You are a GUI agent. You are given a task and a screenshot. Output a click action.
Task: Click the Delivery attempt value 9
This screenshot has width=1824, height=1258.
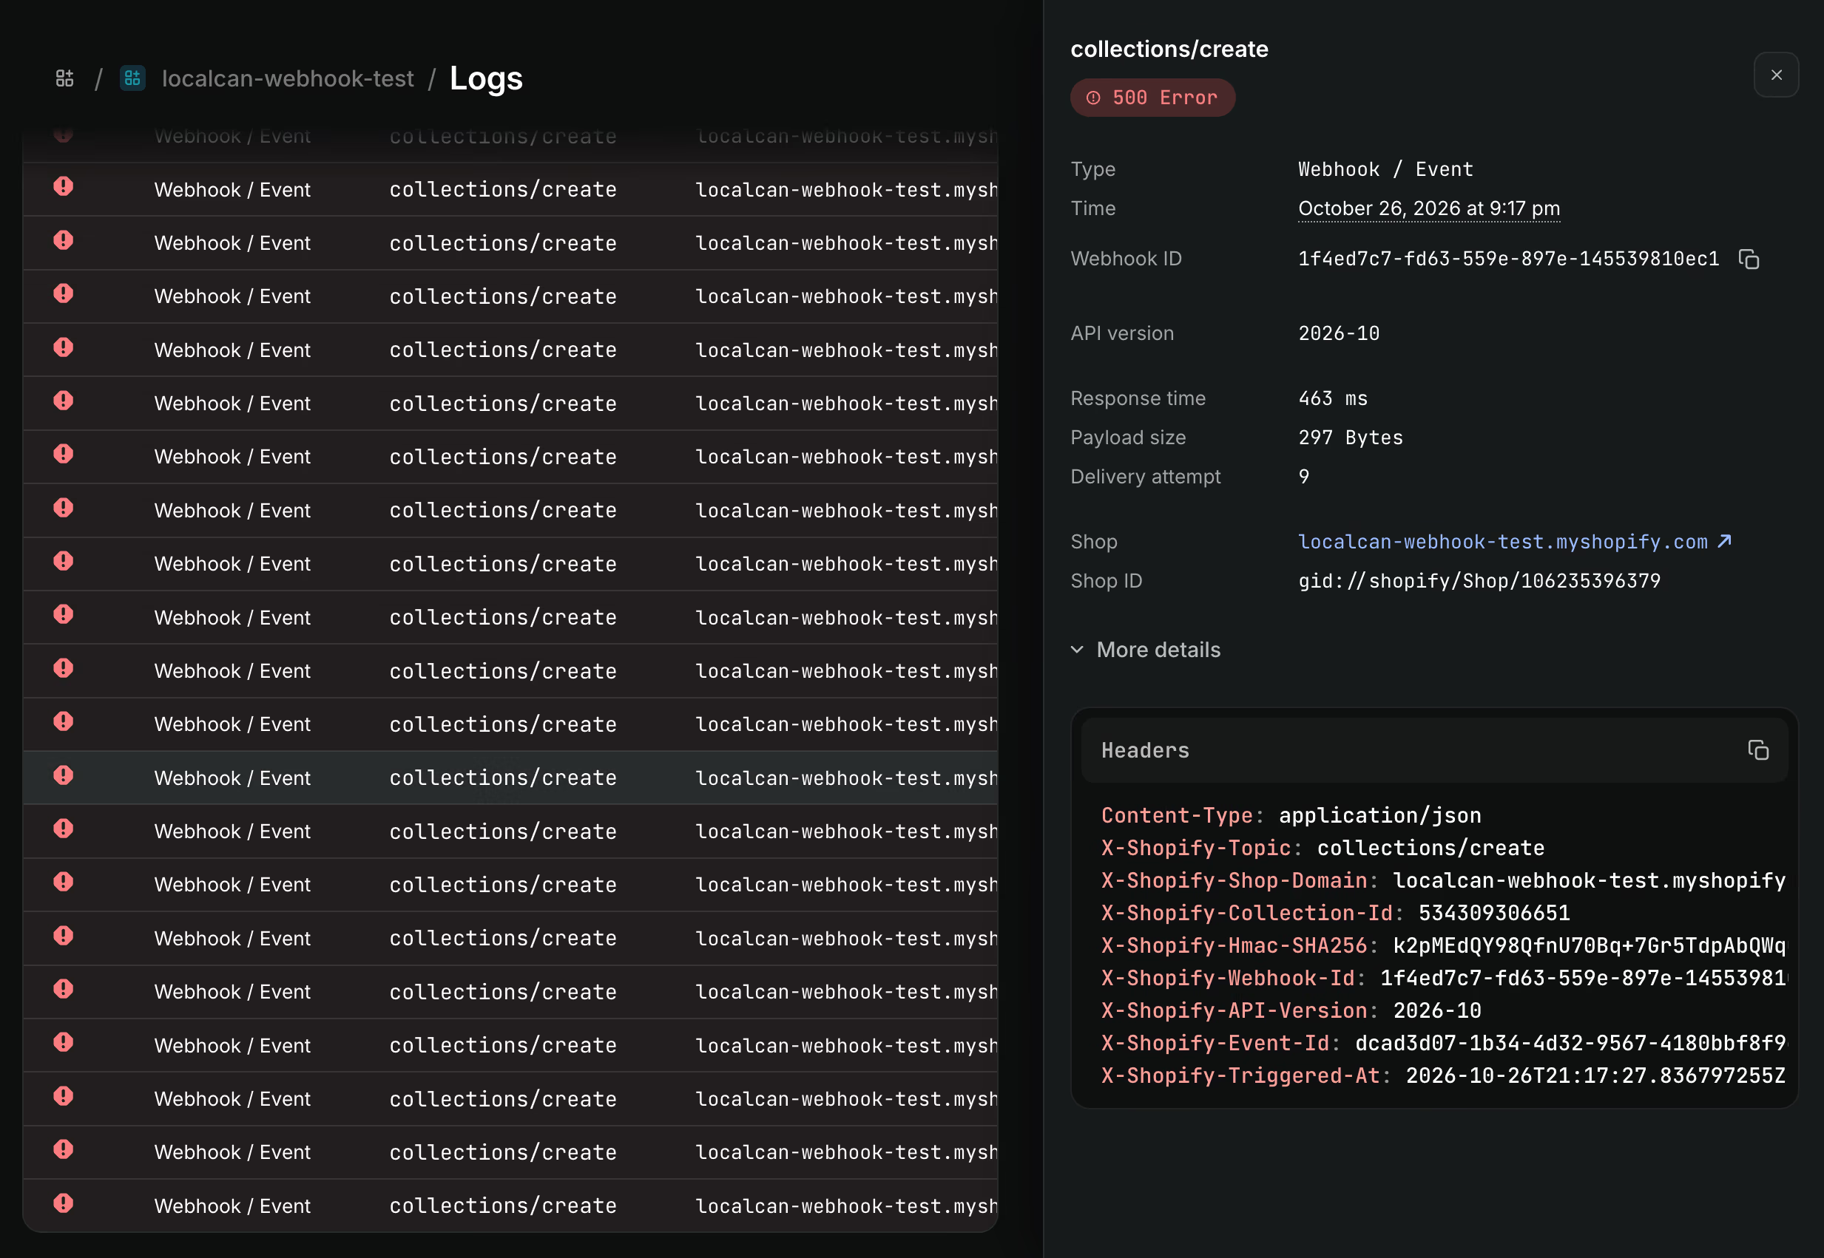coord(1303,477)
